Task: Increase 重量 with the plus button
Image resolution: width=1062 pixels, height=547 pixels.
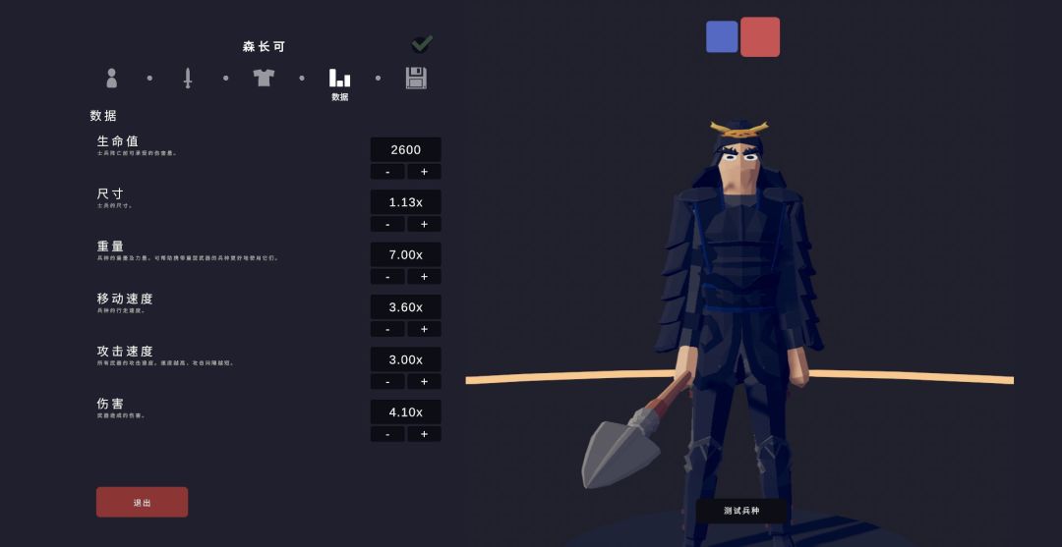Action: tap(424, 277)
